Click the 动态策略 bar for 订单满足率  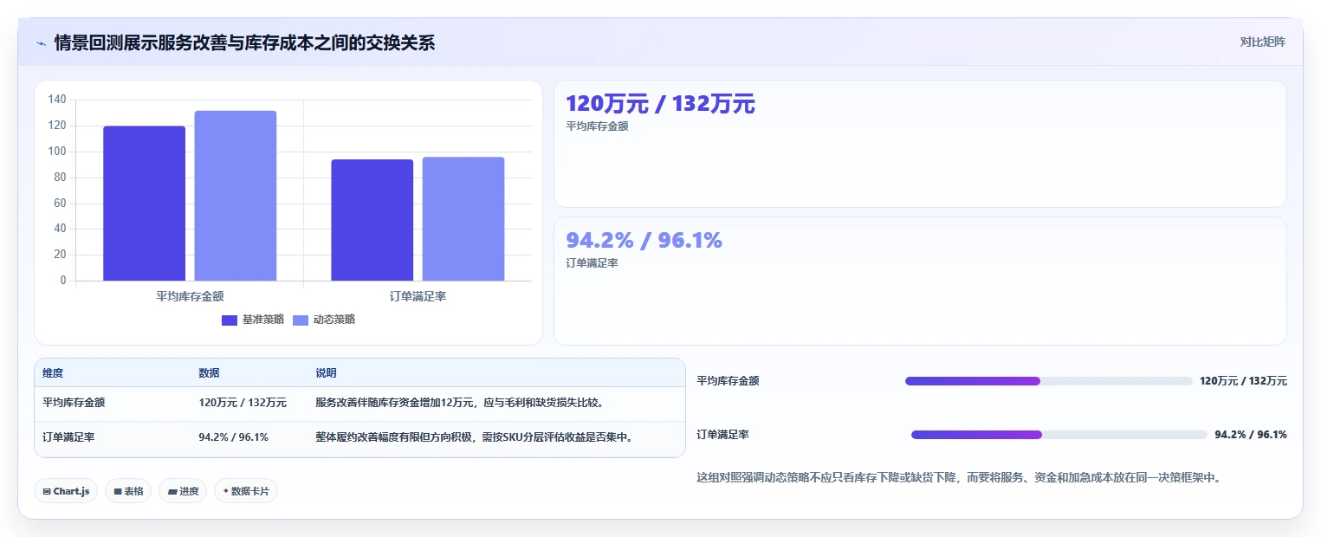pyautogui.click(x=463, y=219)
